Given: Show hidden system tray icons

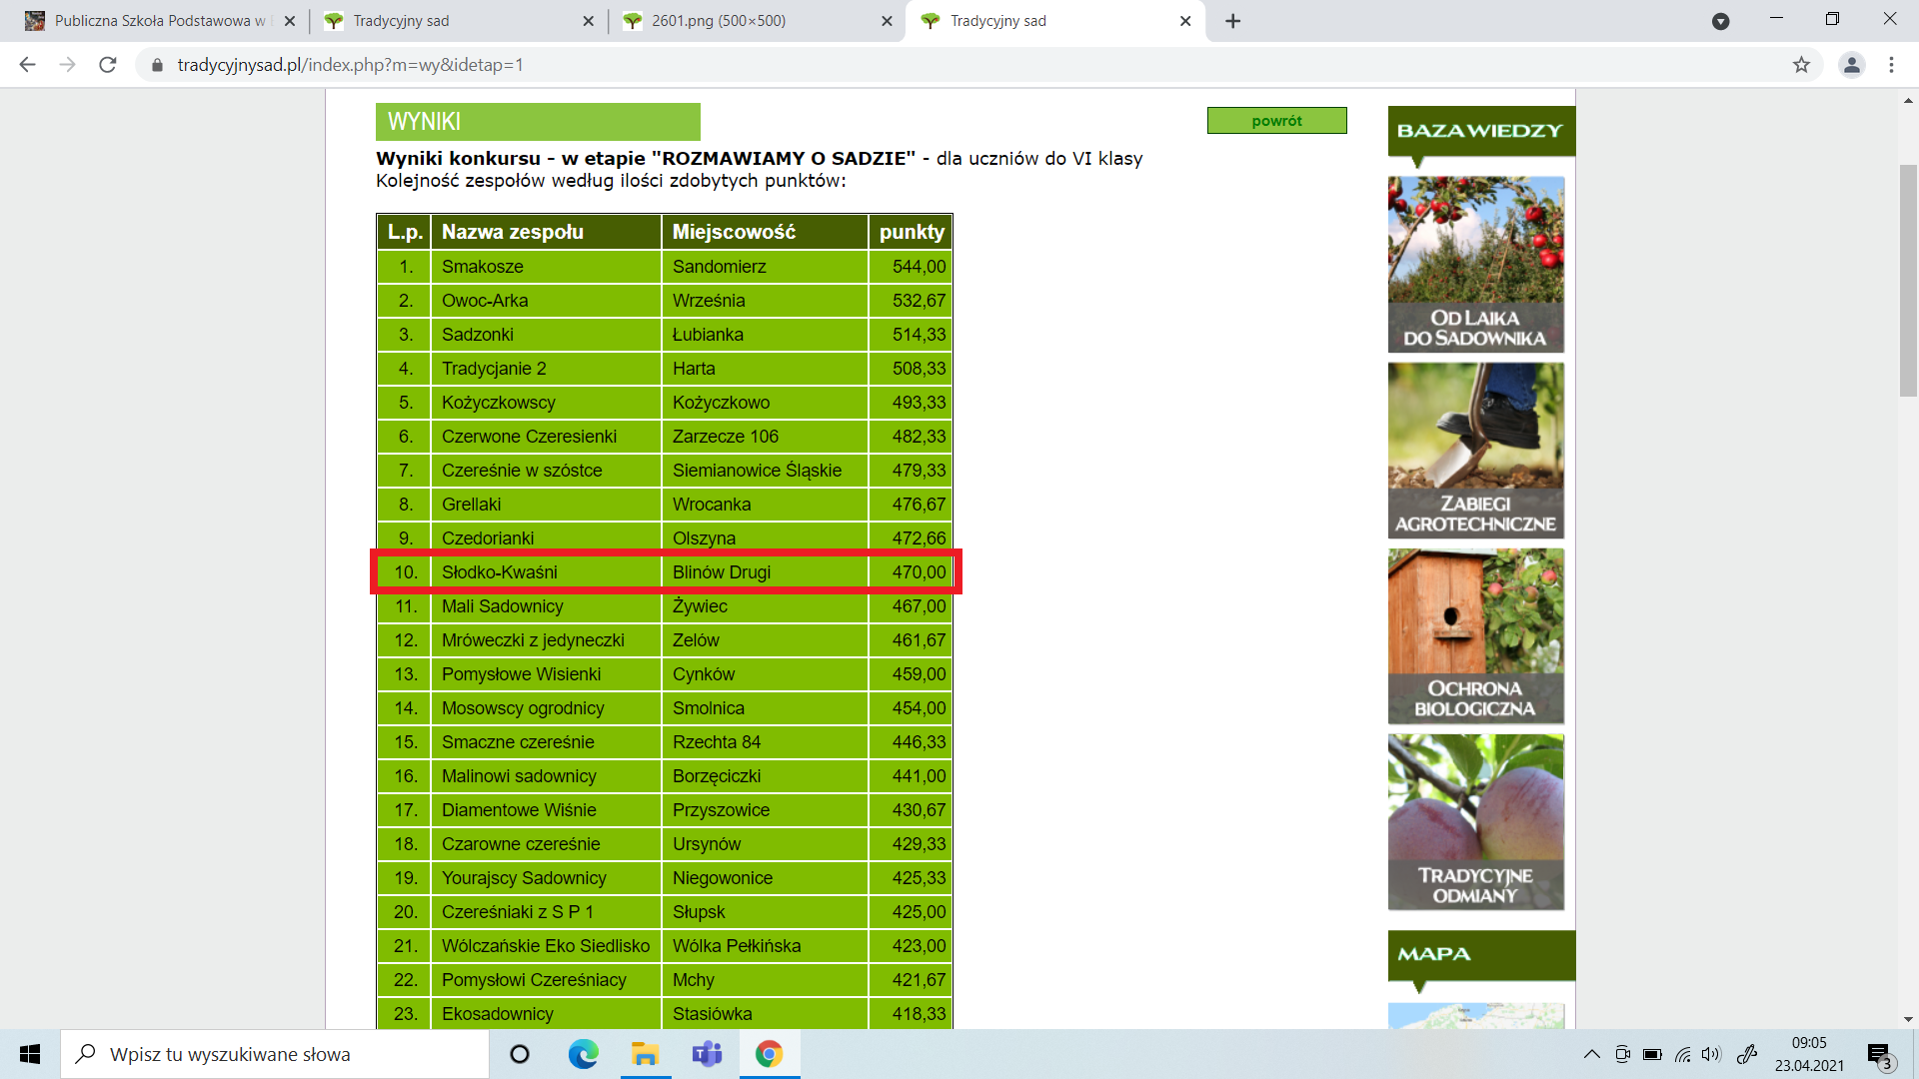Looking at the screenshot, I should (x=1591, y=1054).
